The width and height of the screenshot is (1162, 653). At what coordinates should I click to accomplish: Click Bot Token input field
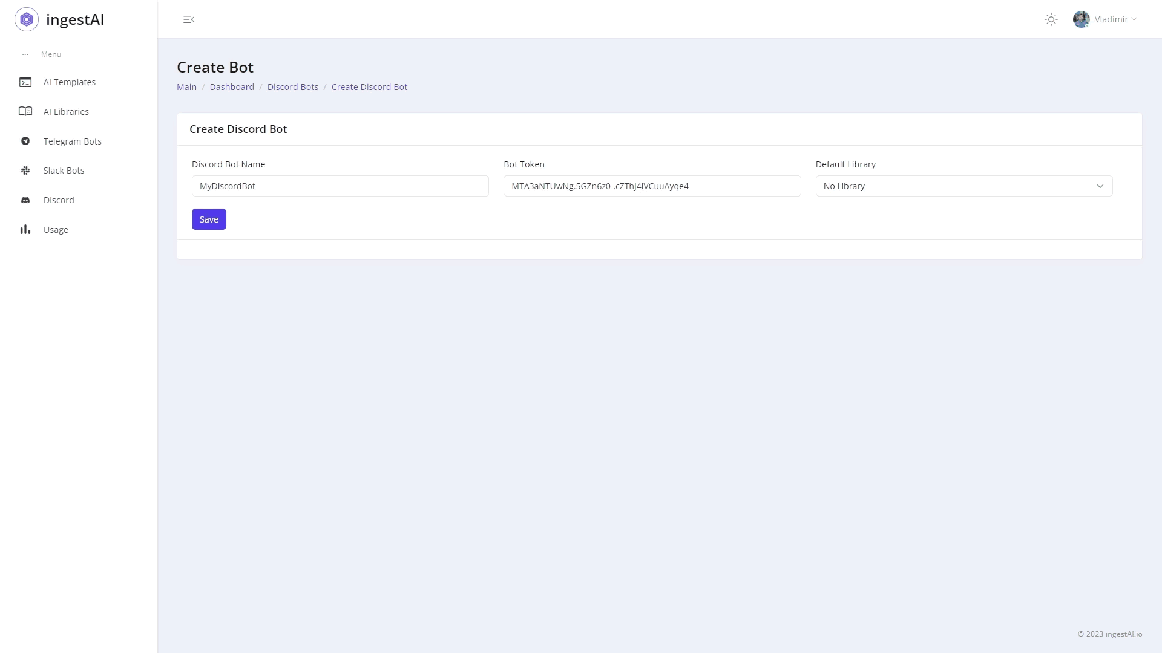tap(652, 186)
